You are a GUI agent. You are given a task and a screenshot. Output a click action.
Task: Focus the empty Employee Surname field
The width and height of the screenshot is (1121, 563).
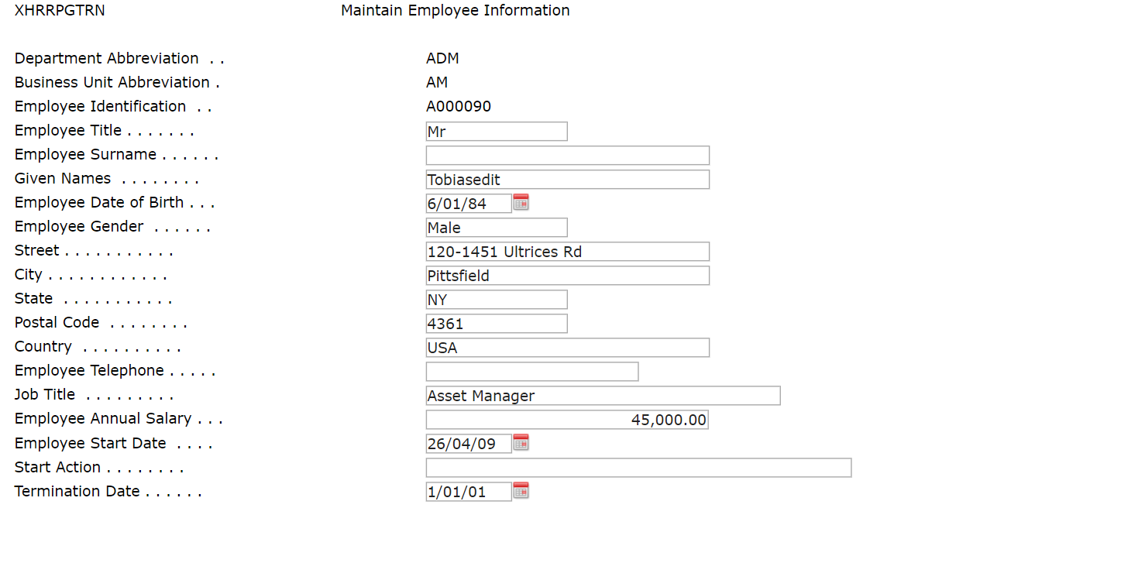coord(567,156)
